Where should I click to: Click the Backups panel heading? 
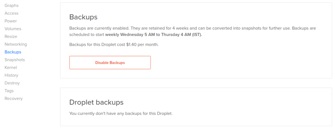pyautogui.click(x=83, y=17)
